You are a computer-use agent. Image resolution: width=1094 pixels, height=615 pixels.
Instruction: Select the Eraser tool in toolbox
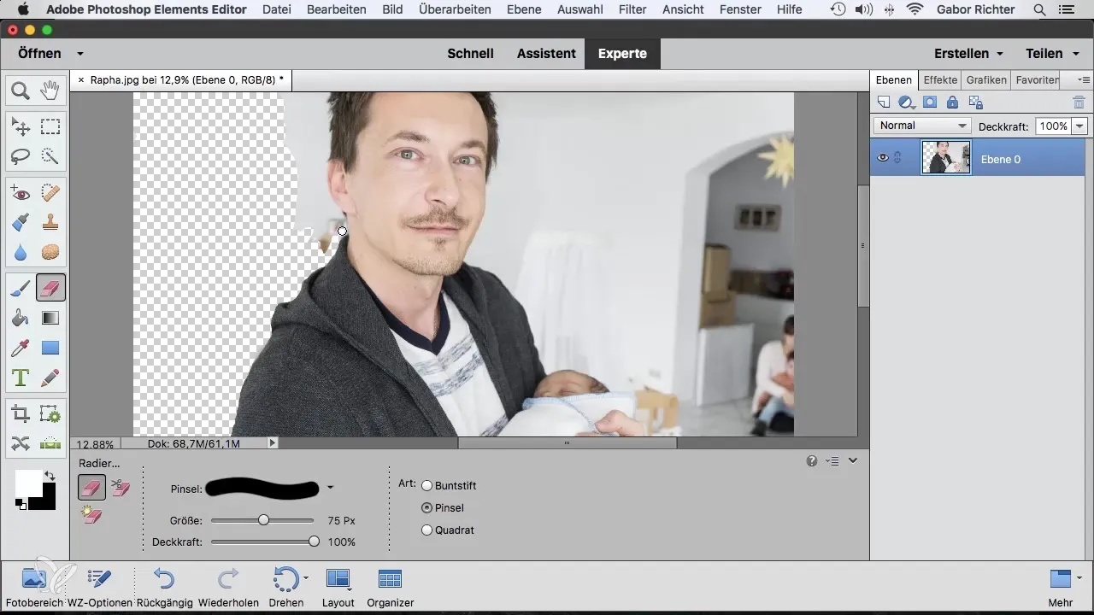click(x=50, y=290)
